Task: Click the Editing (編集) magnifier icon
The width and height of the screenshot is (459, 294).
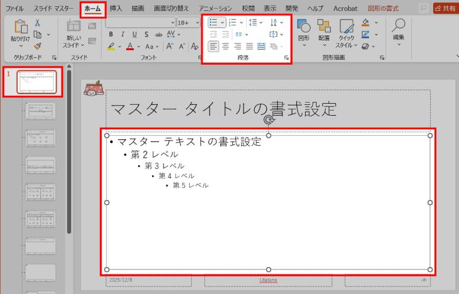Action: (x=398, y=25)
